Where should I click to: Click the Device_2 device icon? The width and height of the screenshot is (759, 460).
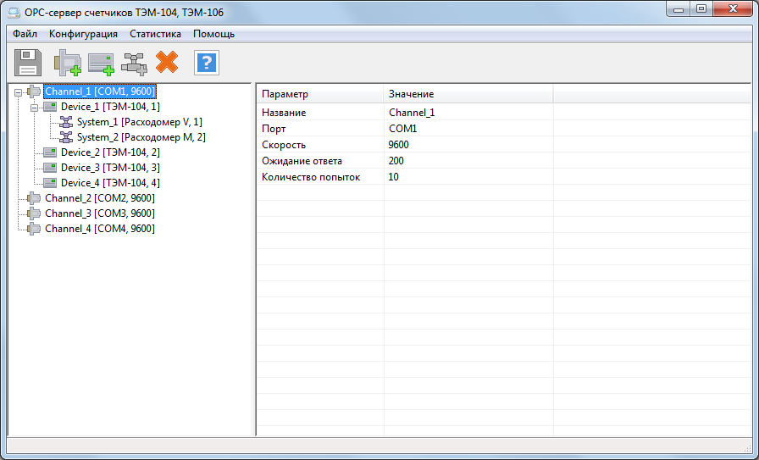[x=50, y=152]
